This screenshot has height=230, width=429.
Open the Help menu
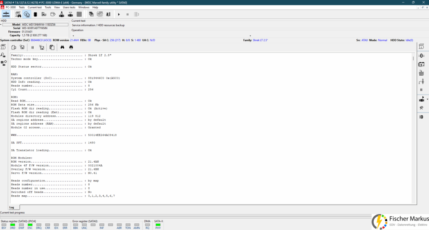(x=95, y=8)
